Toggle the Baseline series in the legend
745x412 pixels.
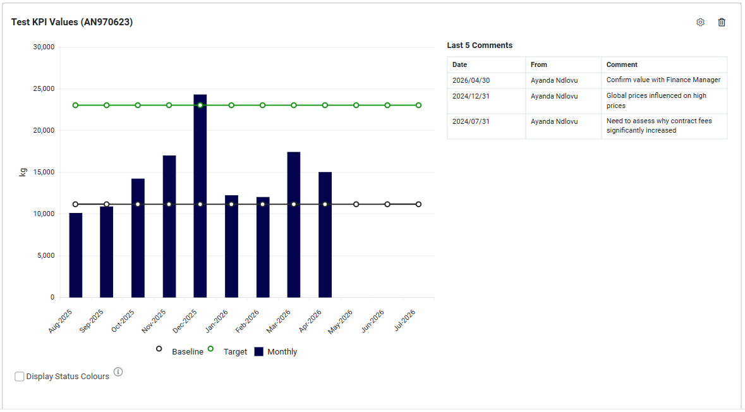coord(188,351)
